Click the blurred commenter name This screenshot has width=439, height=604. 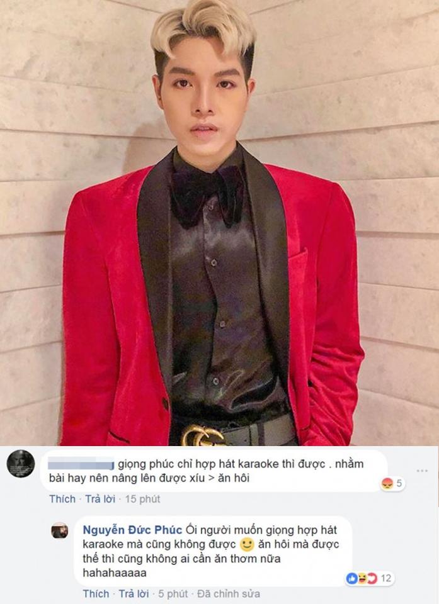pyautogui.click(x=81, y=464)
